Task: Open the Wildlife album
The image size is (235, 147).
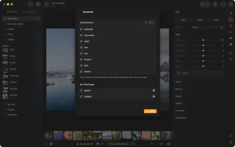Action: (21, 96)
